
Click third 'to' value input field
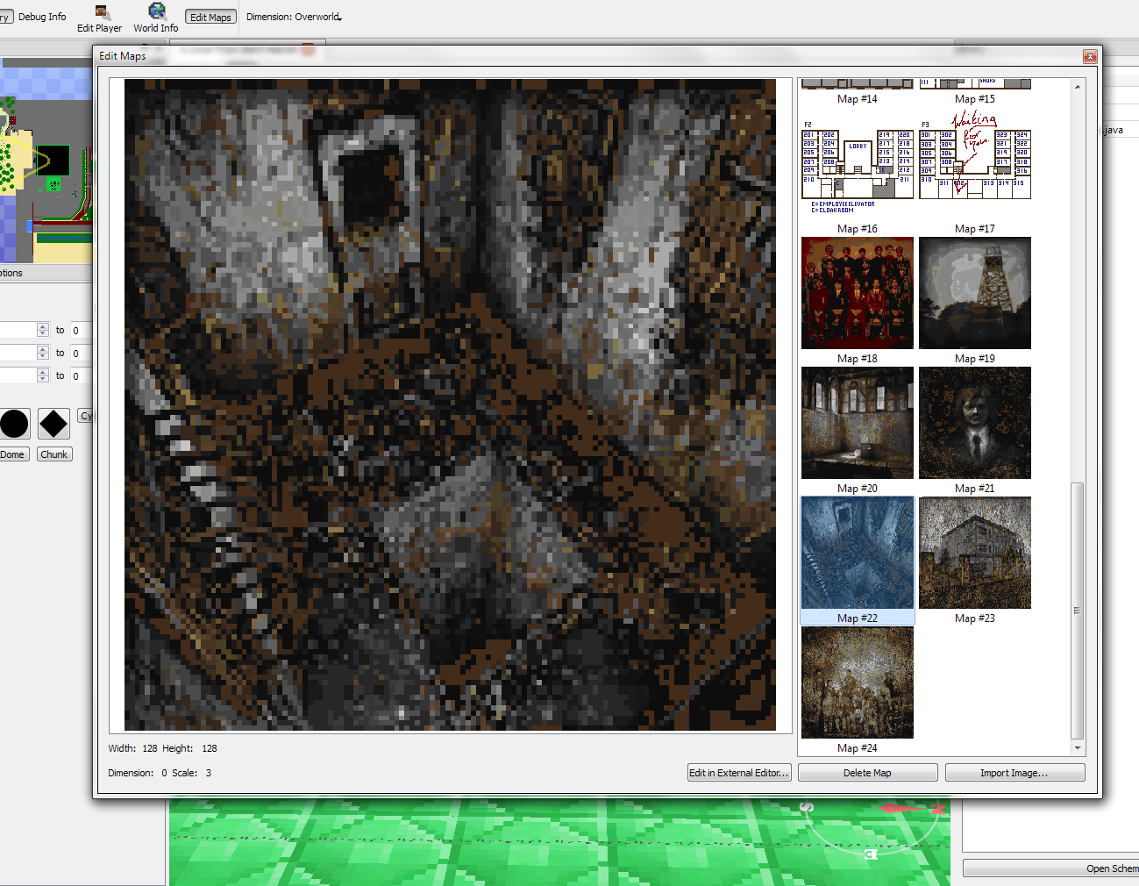81,376
